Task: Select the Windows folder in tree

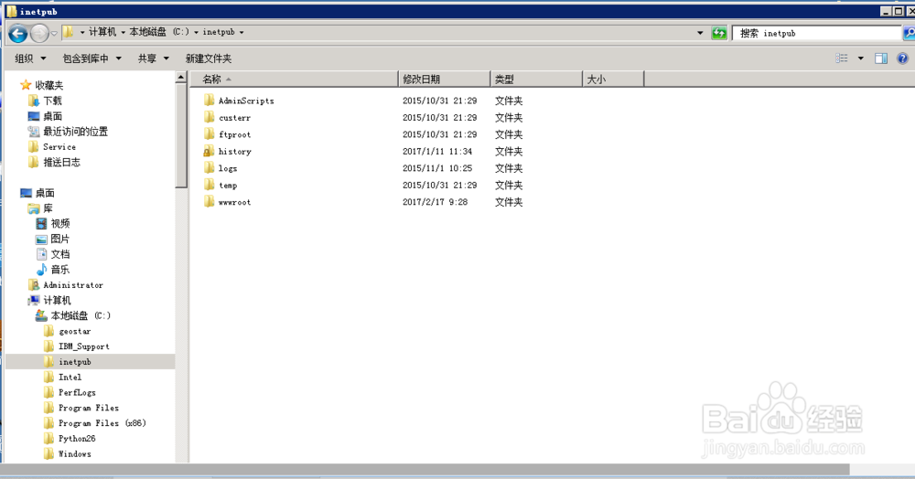Action: click(x=68, y=453)
